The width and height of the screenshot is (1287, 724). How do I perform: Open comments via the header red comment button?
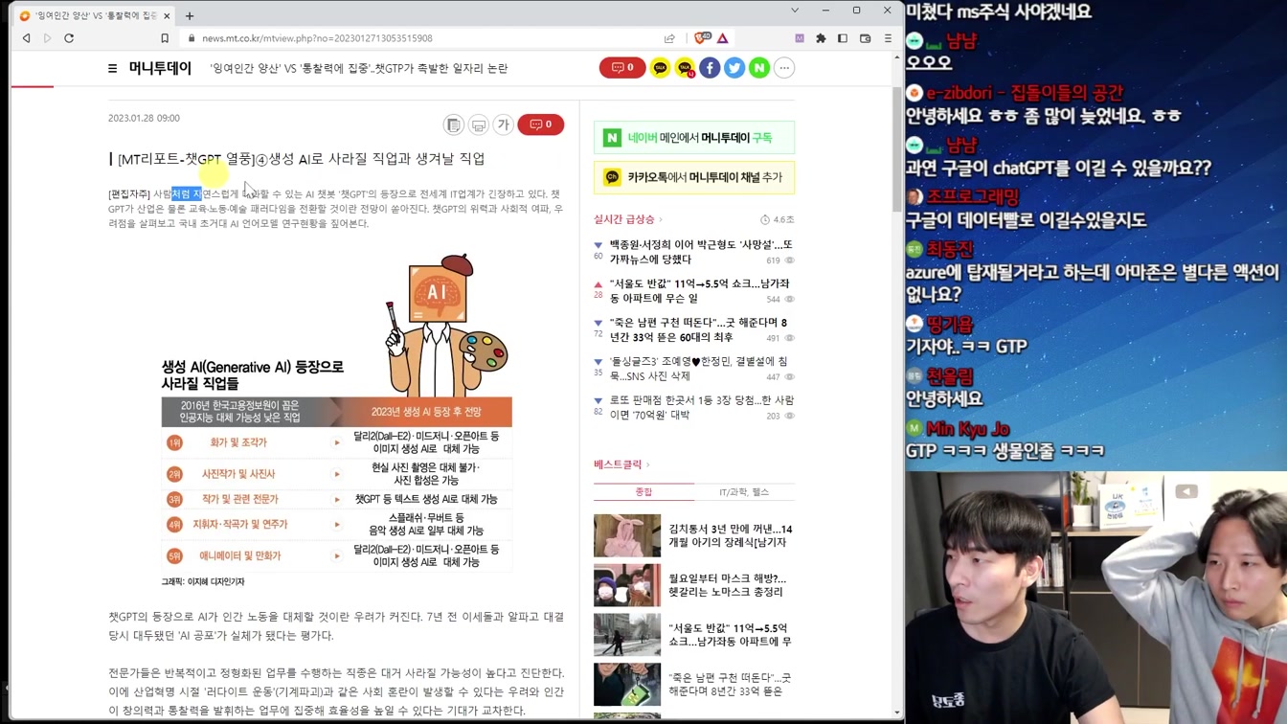point(622,68)
